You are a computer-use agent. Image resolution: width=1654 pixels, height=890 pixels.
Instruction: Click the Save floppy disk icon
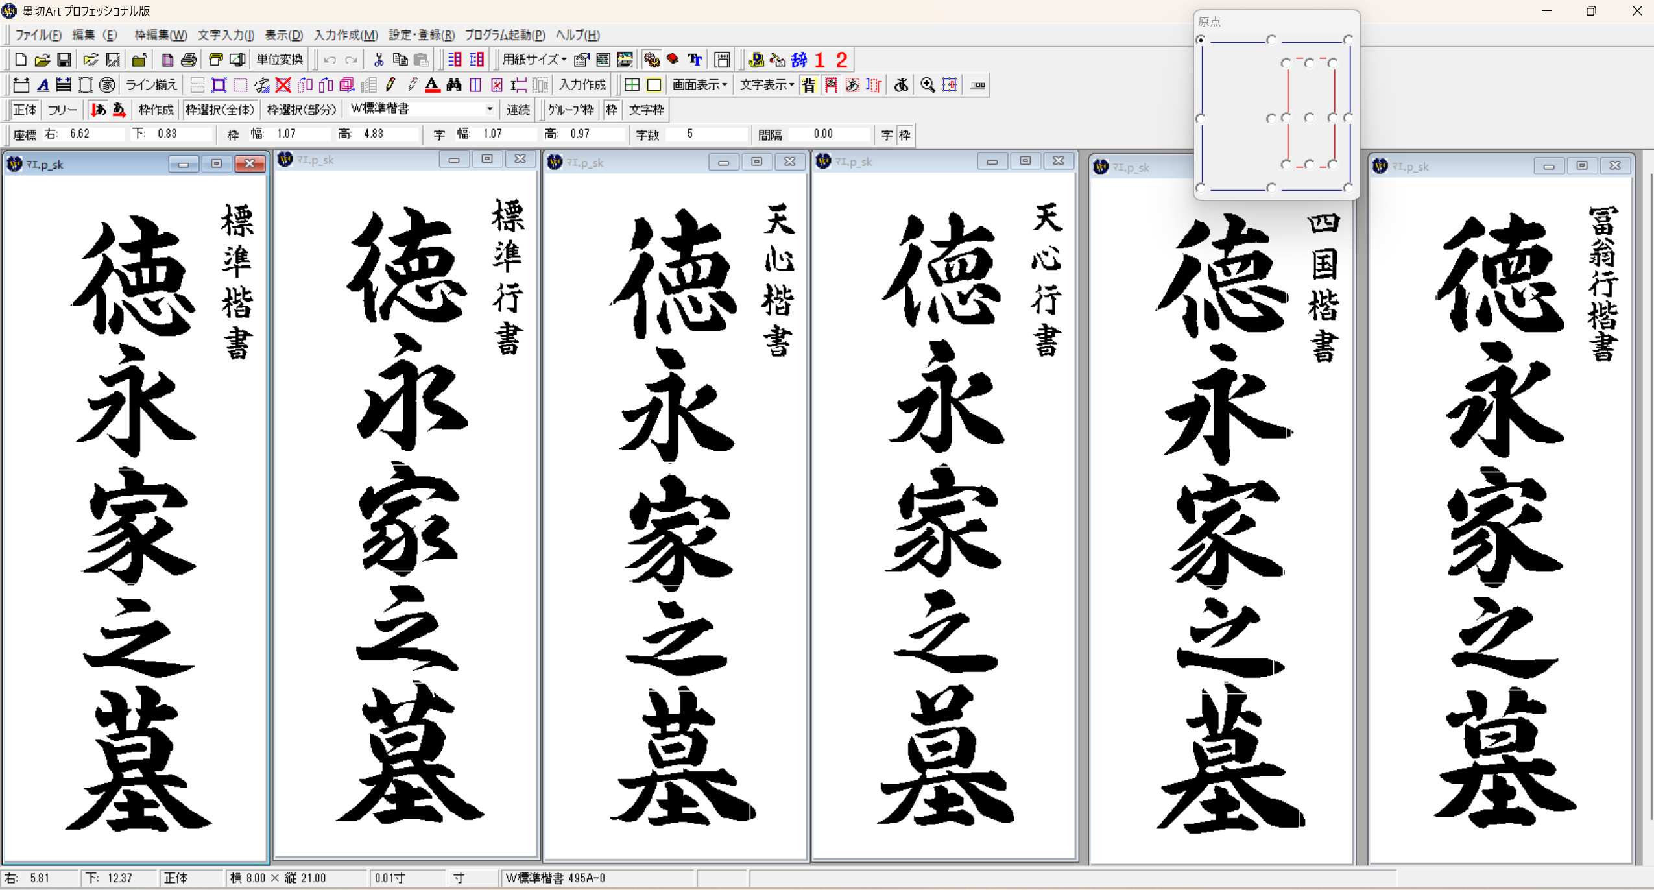click(x=64, y=60)
